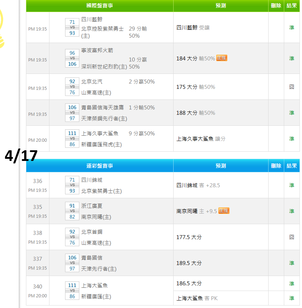This screenshot has height=308, width=302.
Task: Click 刪除 header in the green table
Action: click(276, 5)
